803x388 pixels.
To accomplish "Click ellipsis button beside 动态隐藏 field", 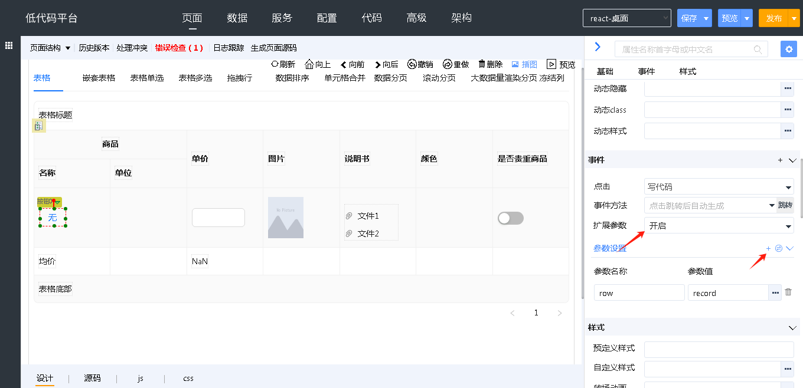I will pyautogui.click(x=787, y=89).
